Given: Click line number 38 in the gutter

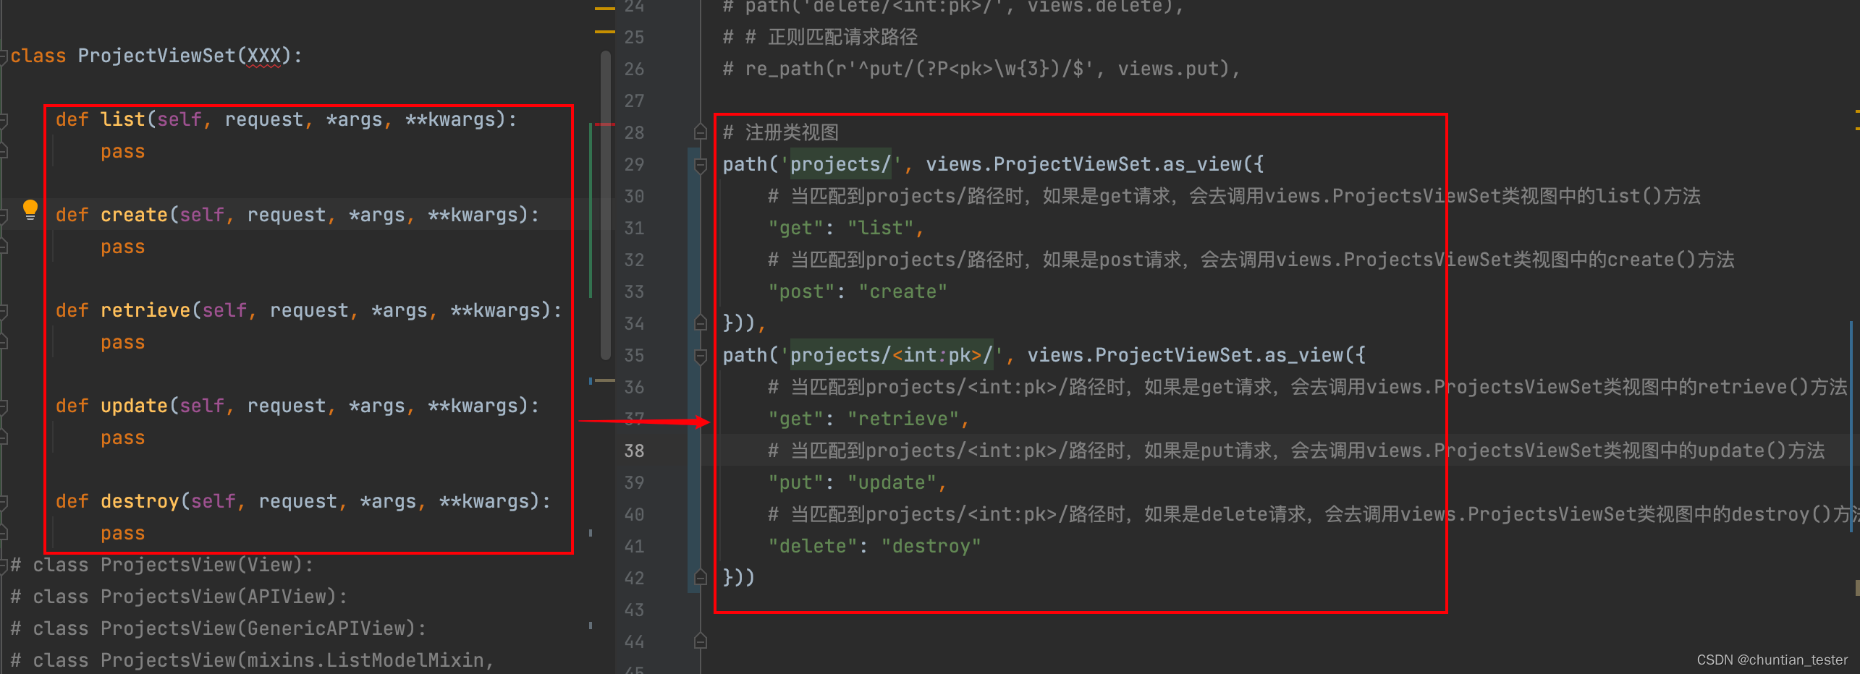Looking at the screenshot, I should 635,451.
